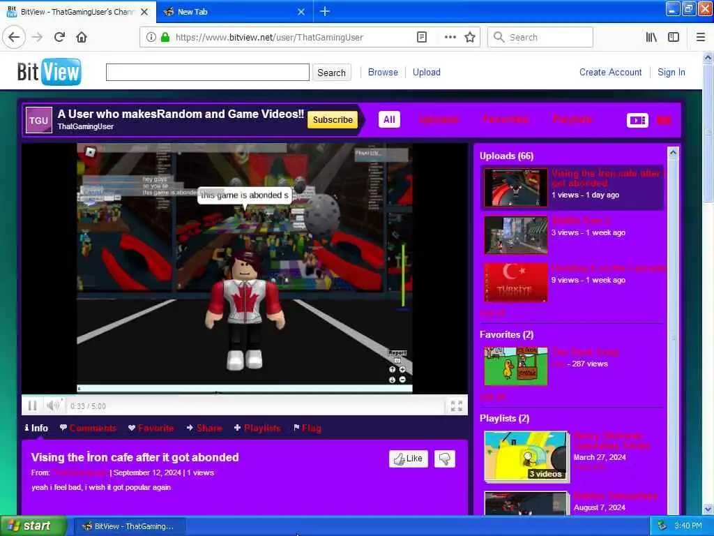Subscribe to ThatGamingUser channel

(x=333, y=120)
